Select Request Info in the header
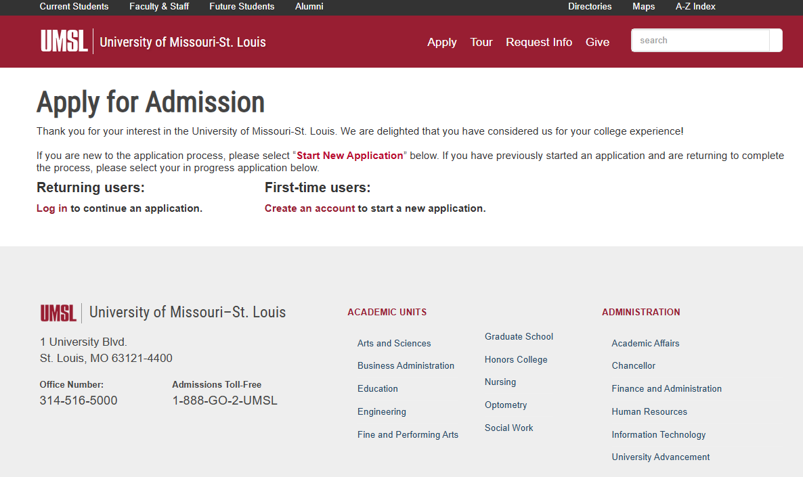The image size is (803, 477). [x=539, y=42]
